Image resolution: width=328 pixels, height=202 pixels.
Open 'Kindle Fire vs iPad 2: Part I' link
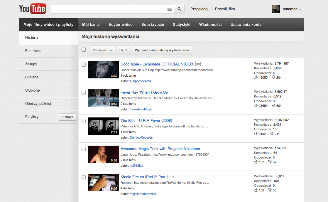144,177
